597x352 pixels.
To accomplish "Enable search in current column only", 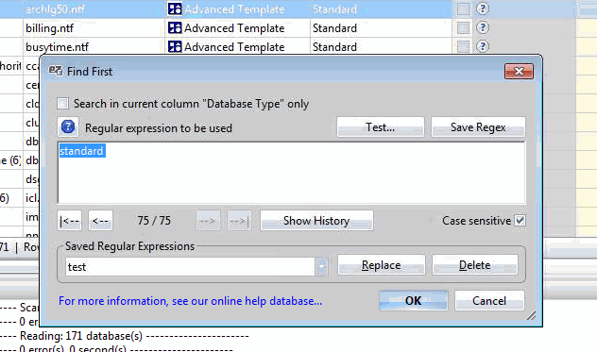I will [x=63, y=104].
